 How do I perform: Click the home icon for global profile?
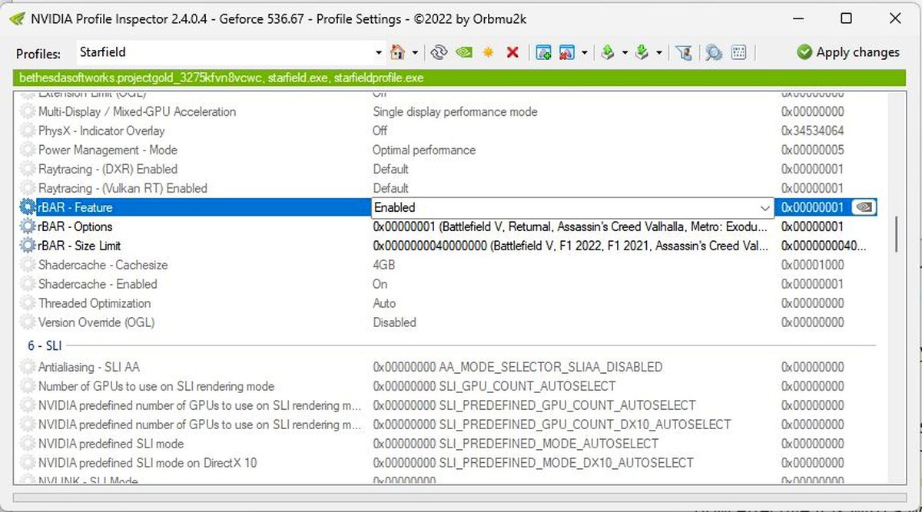(x=397, y=52)
